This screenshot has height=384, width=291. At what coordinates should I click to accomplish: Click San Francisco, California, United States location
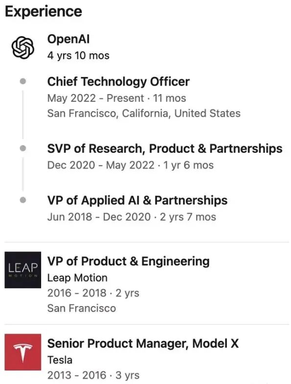click(144, 114)
